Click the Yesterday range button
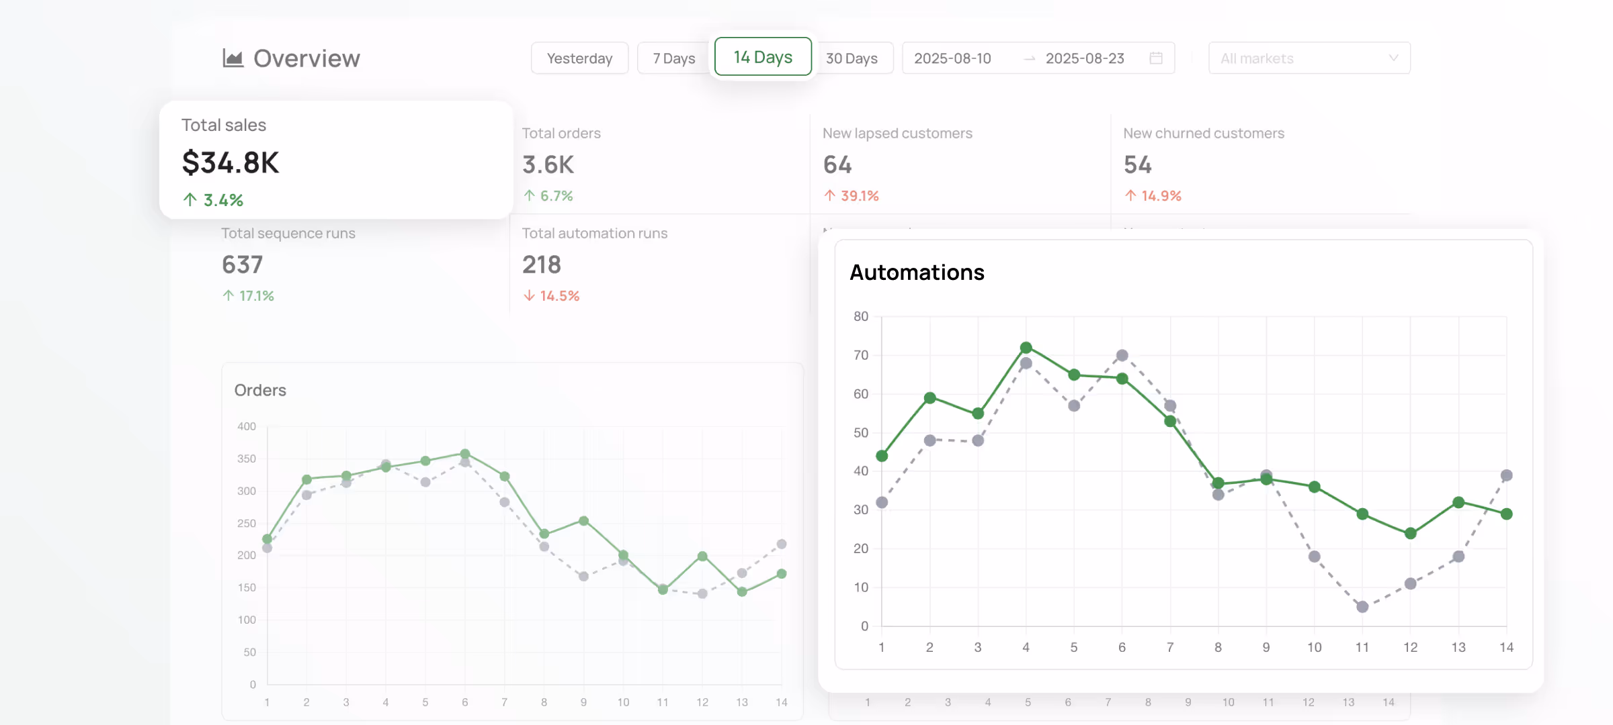Image resolution: width=1613 pixels, height=725 pixels. coord(579,58)
